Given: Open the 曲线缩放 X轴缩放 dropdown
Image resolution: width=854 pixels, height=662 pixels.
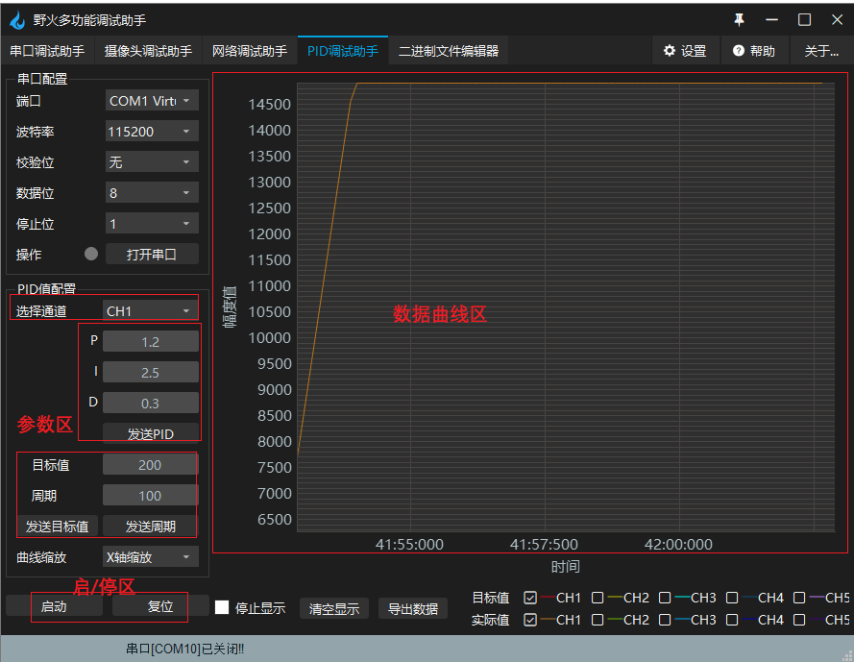Looking at the screenshot, I should tap(151, 556).
